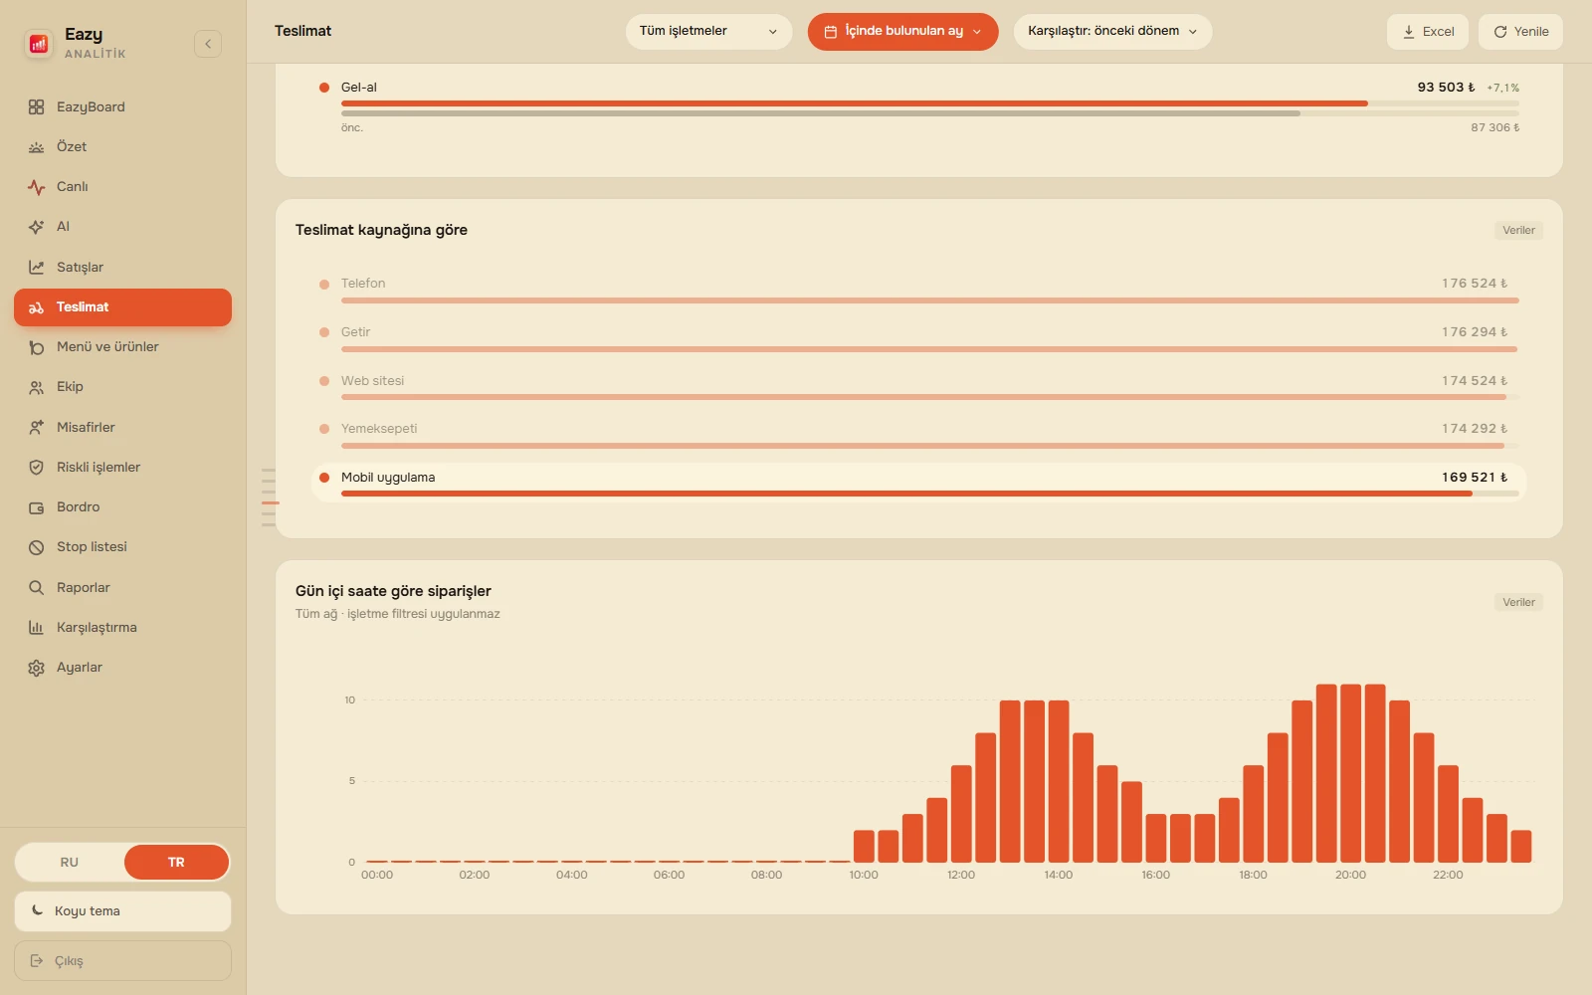The height and width of the screenshot is (995, 1592).
Task: Select the Web sitesi source row
Action: coord(918,387)
